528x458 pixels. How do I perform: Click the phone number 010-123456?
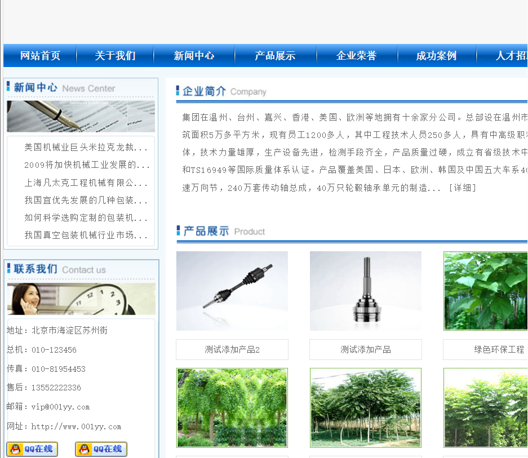(x=54, y=350)
